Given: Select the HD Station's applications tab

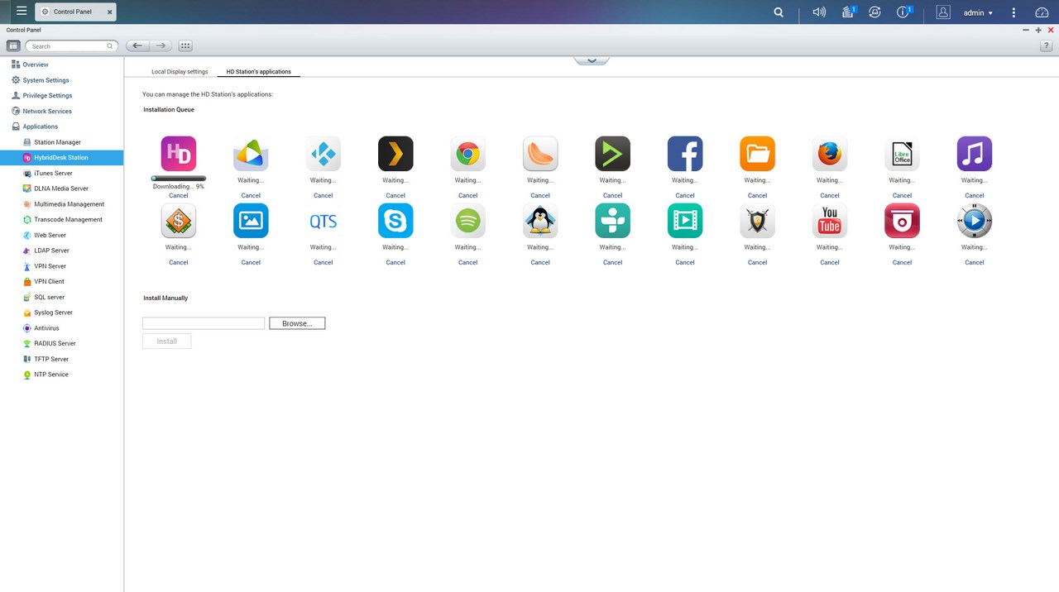Looking at the screenshot, I should 259,72.
